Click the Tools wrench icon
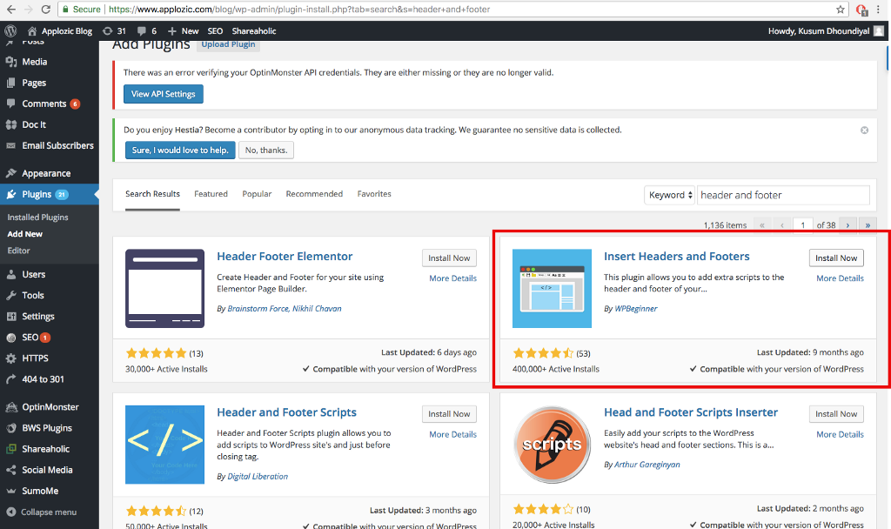891x529 pixels. tap(11, 295)
